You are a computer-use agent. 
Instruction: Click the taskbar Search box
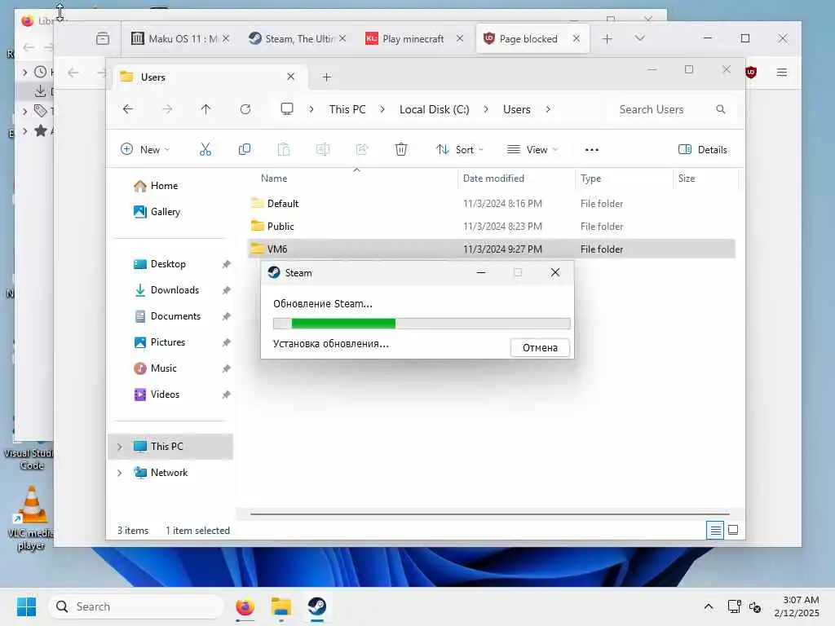(x=136, y=606)
